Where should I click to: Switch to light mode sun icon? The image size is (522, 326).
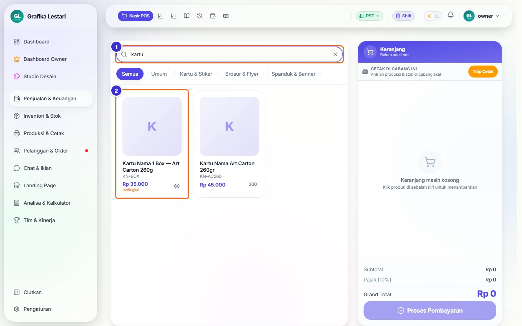429,16
